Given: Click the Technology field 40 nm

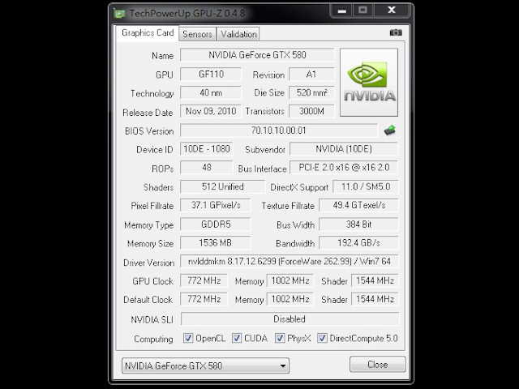Looking at the screenshot, I should 211,92.
